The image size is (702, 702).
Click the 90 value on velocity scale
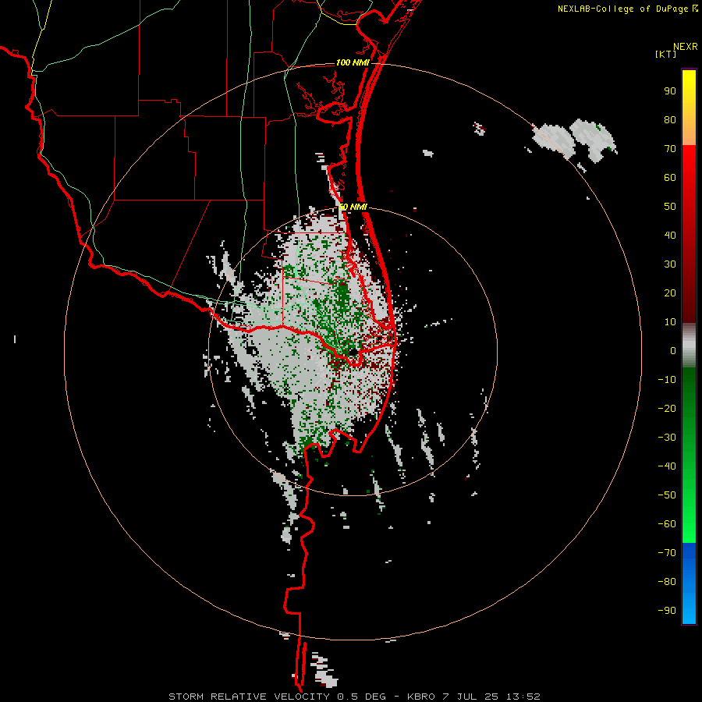[670, 91]
